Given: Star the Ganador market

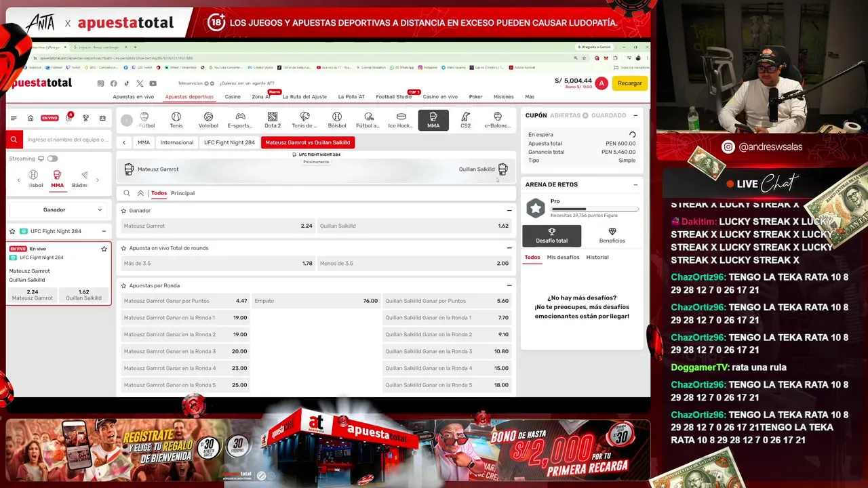Looking at the screenshot, I should pos(123,211).
